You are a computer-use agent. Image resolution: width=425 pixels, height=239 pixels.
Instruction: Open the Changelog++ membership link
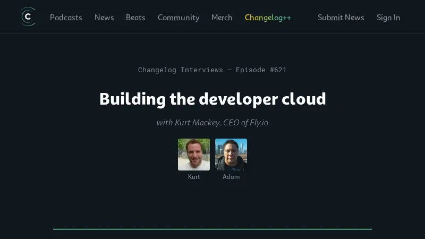[268, 18]
